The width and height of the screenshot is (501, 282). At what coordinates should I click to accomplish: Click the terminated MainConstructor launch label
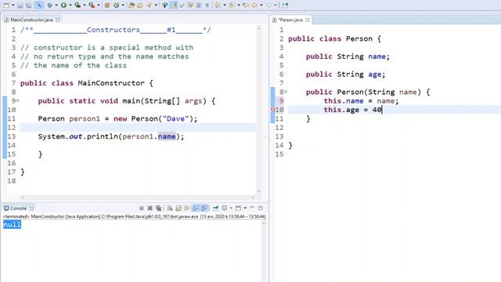click(x=134, y=216)
